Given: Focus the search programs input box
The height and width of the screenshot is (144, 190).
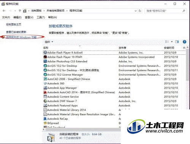Looking at the screenshot, I should click(x=164, y=11).
